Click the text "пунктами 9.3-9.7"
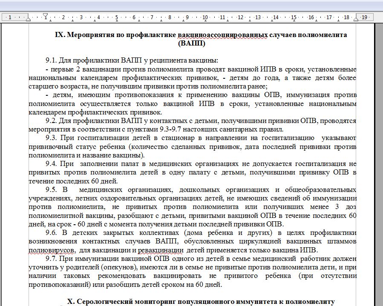Screen dimensions: 383x306 click(155, 129)
